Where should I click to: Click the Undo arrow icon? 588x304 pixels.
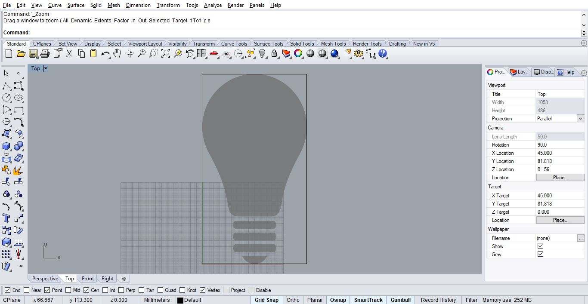click(105, 54)
